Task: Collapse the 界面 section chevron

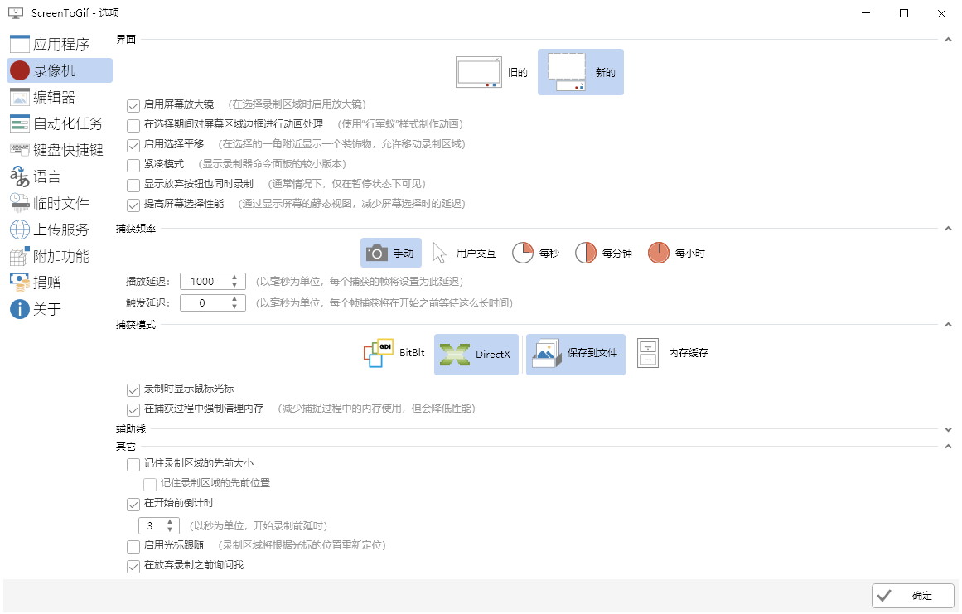Action: tap(948, 40)
